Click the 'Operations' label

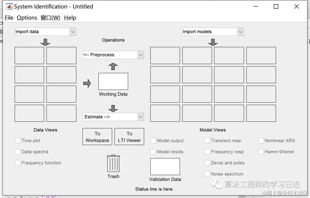[113, 40]
